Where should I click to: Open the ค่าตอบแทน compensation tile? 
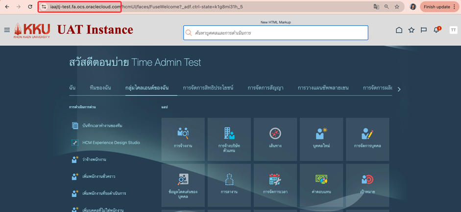click(x=321, y=185)
